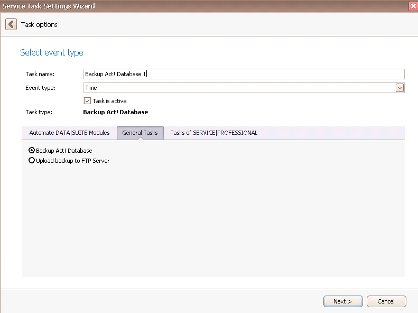Screen dimensions: 418x313
Task: Click into the Task name field
Action: coord(244,74)
